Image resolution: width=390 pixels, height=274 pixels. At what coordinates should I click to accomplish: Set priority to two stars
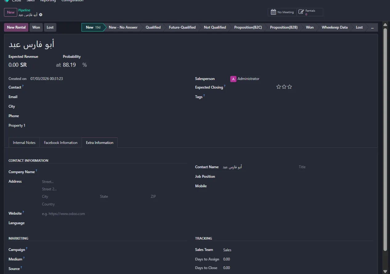click(284, 87)
